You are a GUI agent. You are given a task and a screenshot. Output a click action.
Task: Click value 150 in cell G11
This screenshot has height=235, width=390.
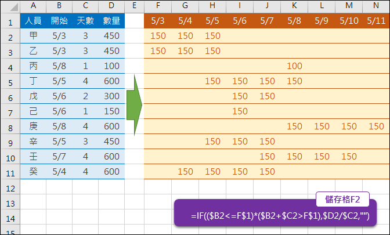pyautogui.click(x=185, y=171)
